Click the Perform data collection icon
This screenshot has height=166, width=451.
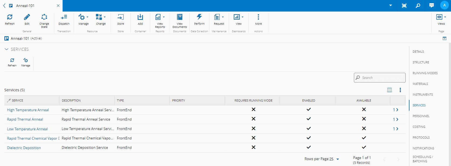[x=199, y=17]
